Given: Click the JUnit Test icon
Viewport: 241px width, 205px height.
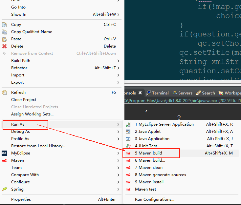Looking at the screenshot, I should [x=128, y=146].
